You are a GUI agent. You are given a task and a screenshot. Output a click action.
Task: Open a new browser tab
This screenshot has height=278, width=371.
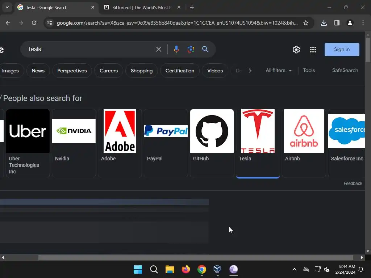click(x=192, y=7)
